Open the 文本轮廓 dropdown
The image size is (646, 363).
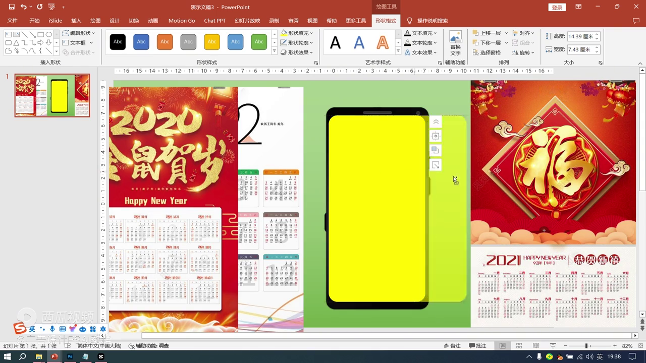421,43
